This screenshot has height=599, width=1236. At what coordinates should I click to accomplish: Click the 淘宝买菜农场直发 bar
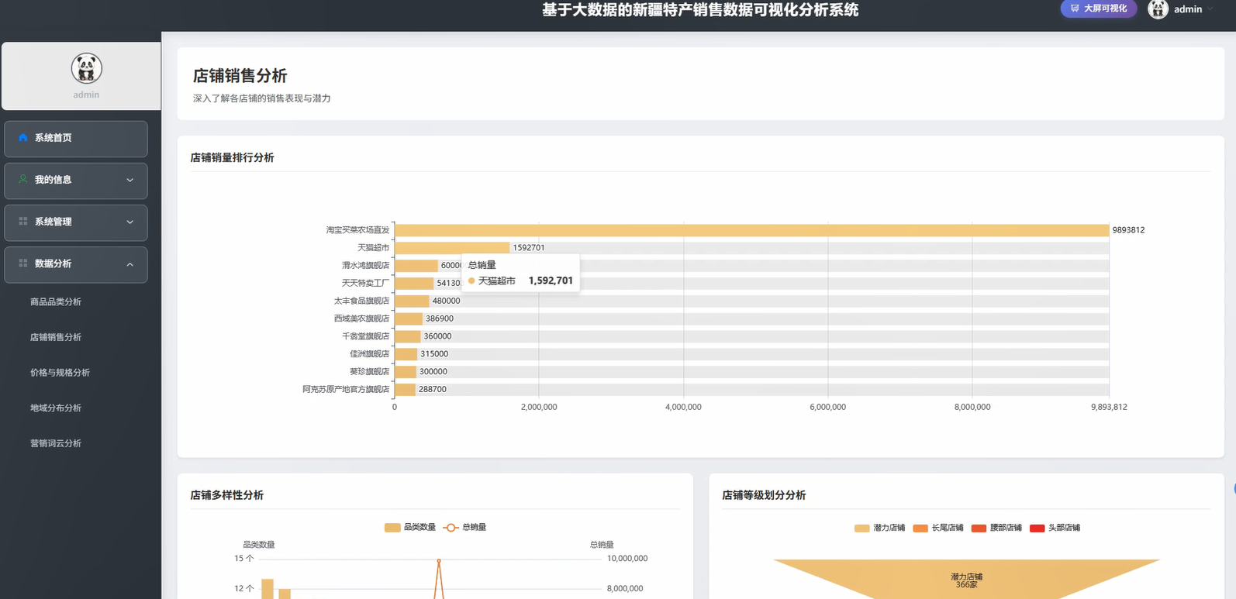[x=751, y=230]
